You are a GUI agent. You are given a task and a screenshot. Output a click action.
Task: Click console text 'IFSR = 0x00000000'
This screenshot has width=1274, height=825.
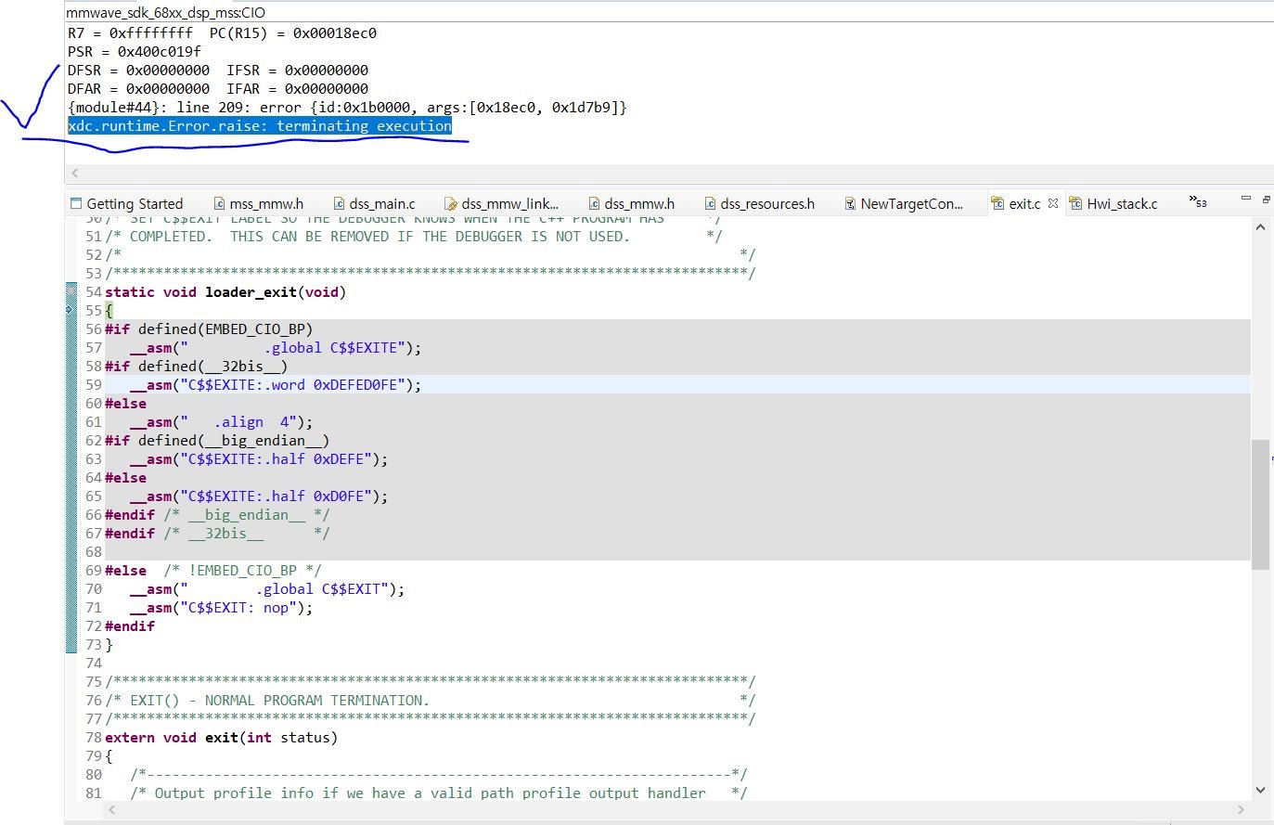click(x=297, y=70)
